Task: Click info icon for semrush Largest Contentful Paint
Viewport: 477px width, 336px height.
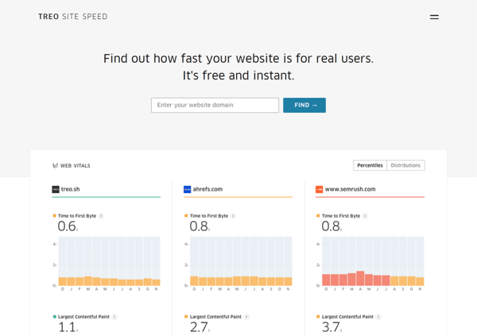Action: click(x=378, y=317)
